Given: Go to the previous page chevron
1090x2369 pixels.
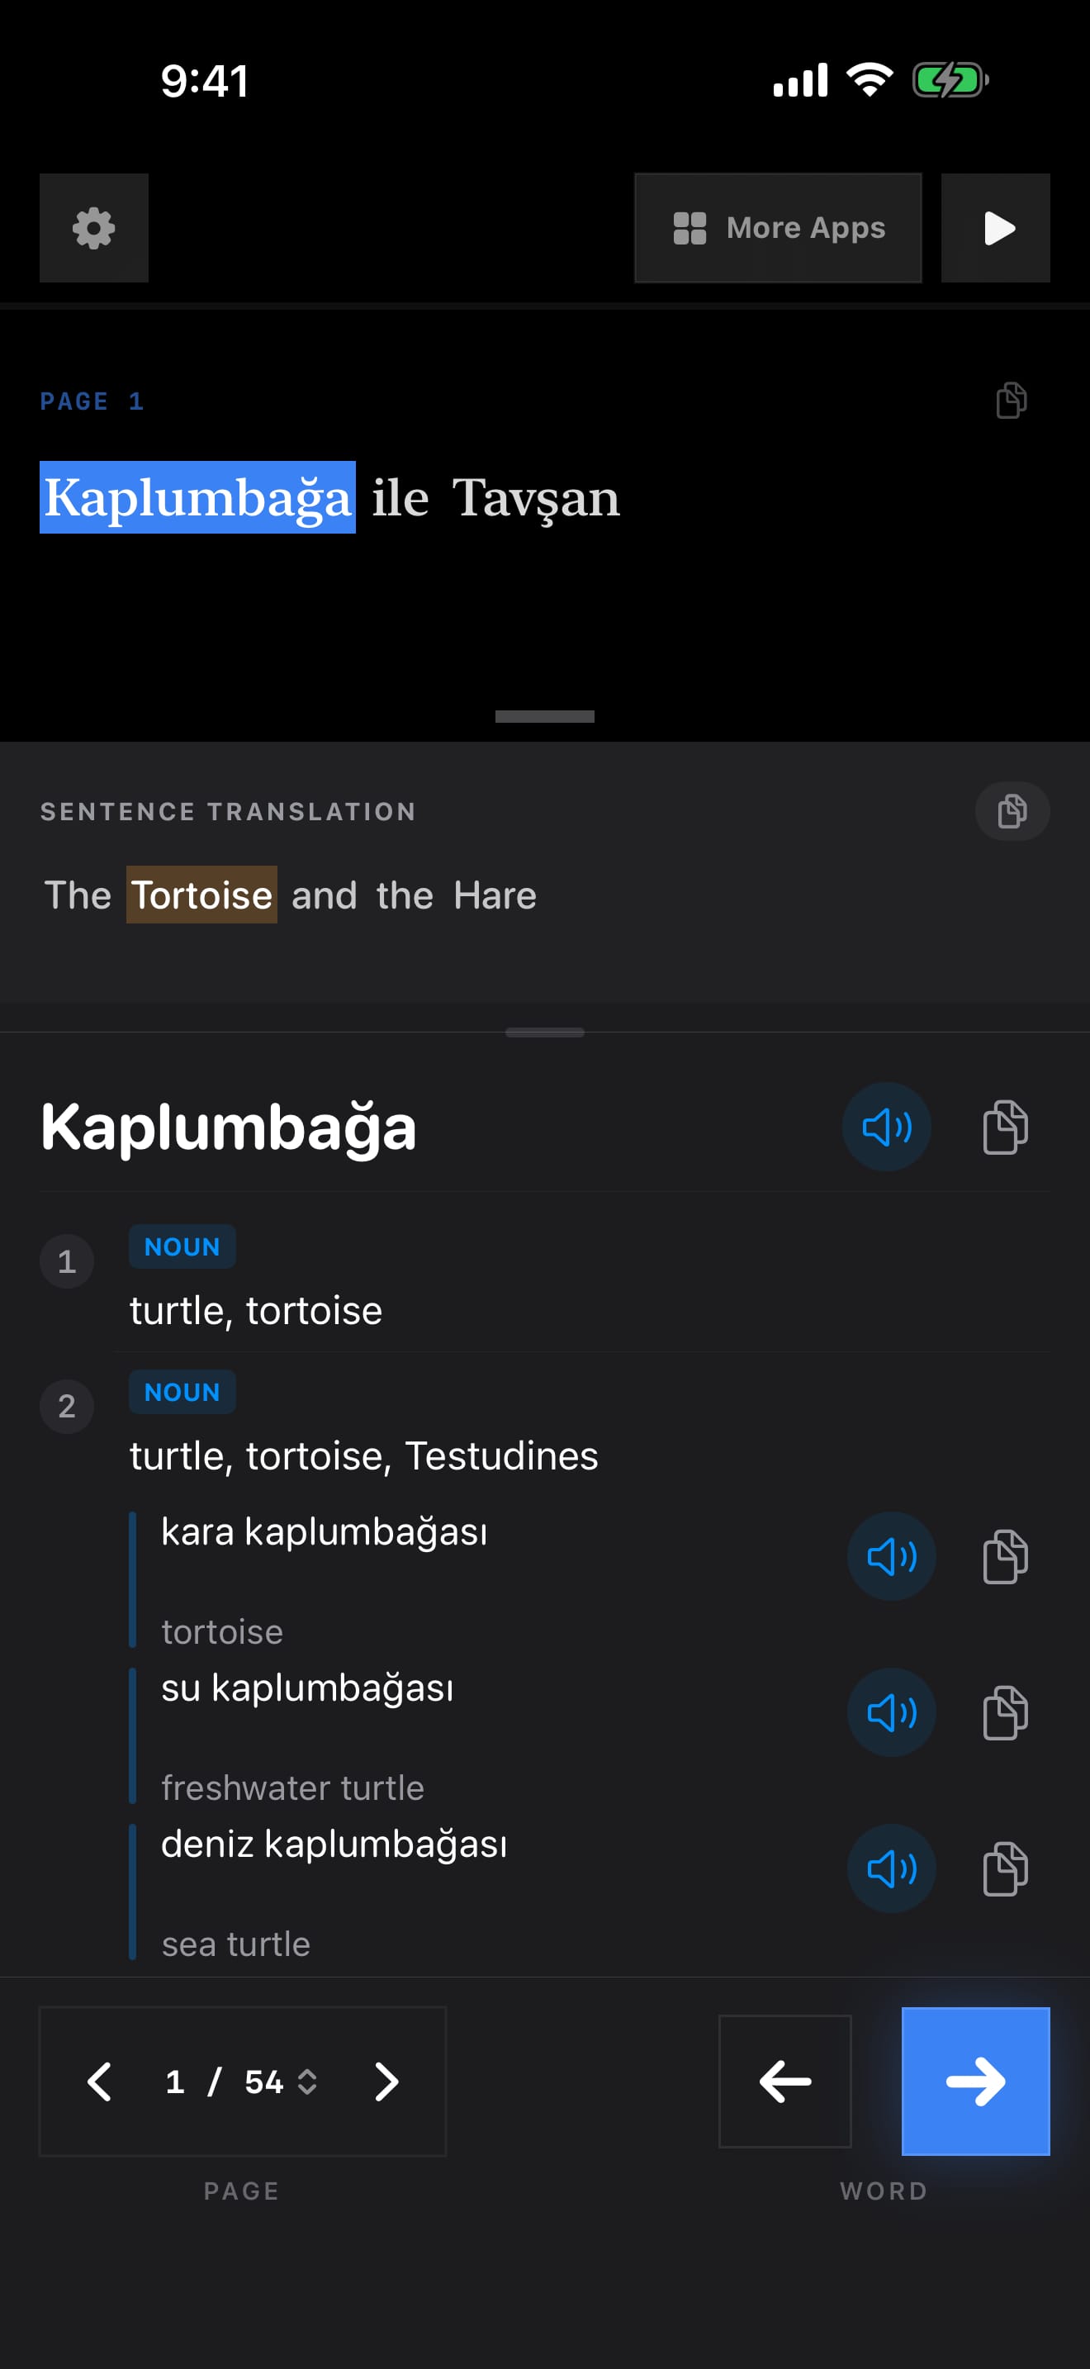Looking at the screenshot, I should [x=99, y=2080].
